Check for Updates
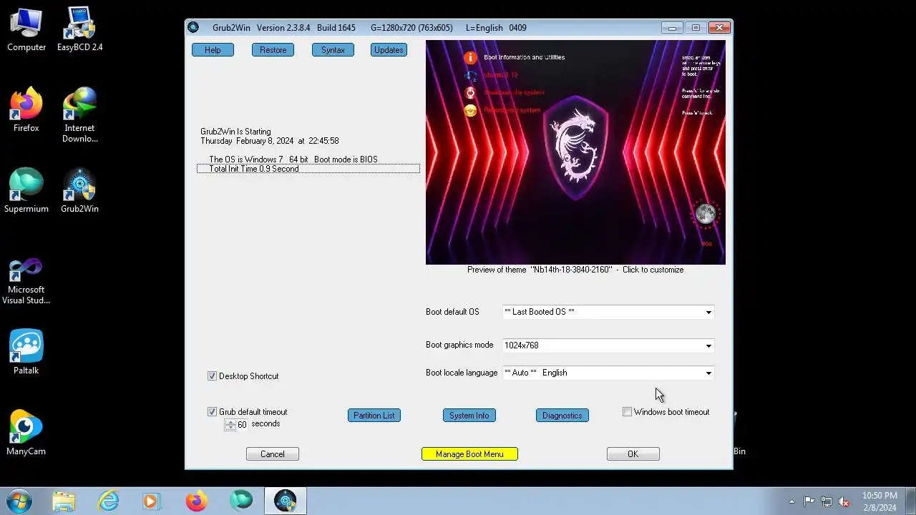This screenshot has height=515, width=916. (x=389, y=50)
